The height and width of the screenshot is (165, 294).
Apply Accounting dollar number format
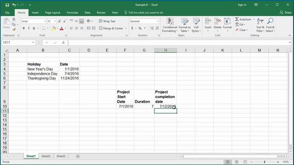132,28
